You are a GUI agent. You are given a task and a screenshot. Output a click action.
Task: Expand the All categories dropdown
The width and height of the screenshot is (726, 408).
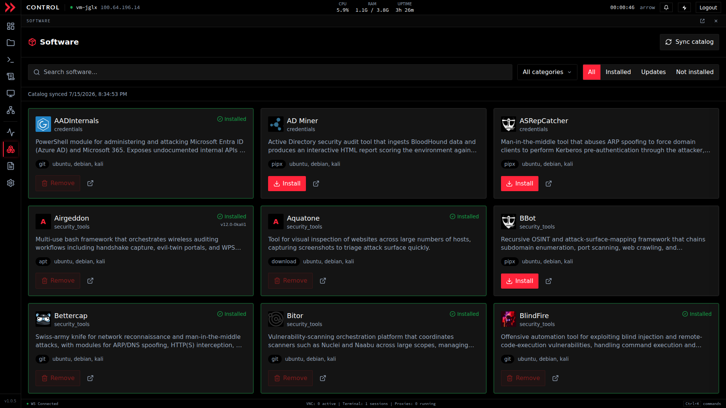[x=547, y=72]
